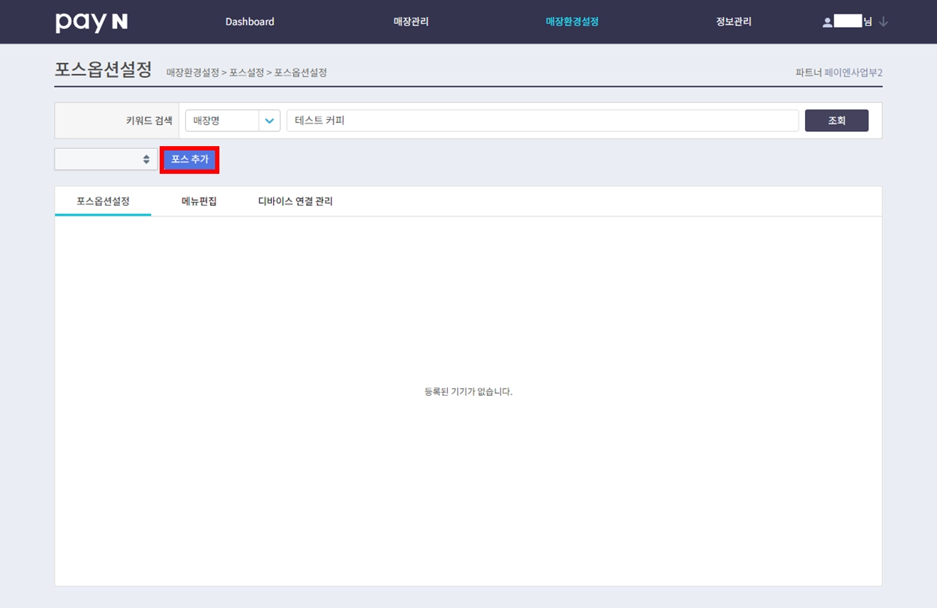Click the 등록된 기기가 없습니다 message
This screenshot has height=608, width=937.
[468, 392]
